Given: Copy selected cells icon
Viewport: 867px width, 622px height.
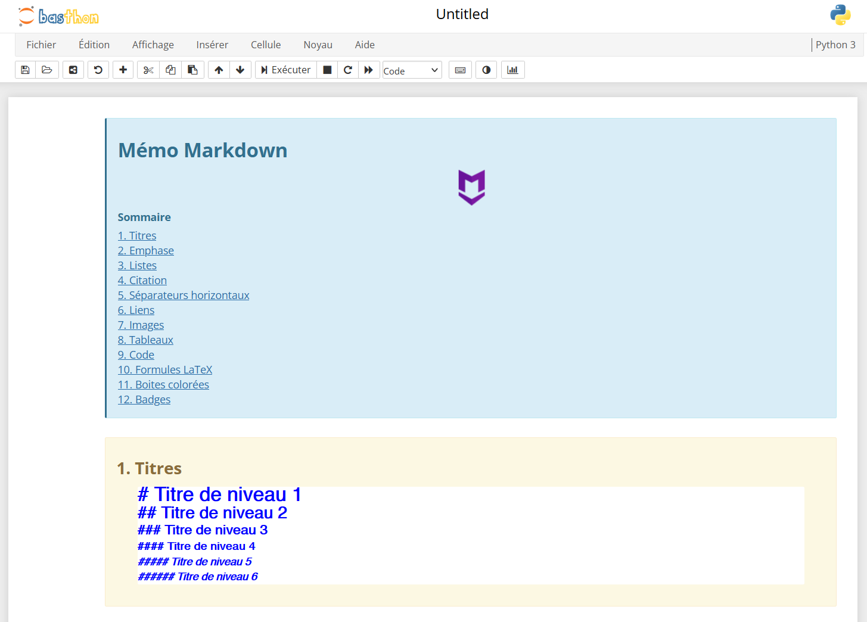Looking at the screenshot, I should point(170,70).
